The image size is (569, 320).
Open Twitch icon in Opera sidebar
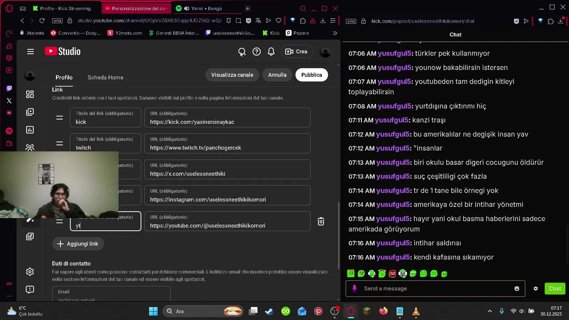[9, 88]
